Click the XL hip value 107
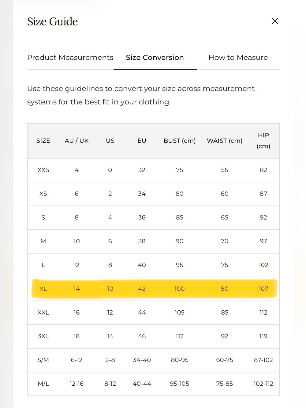 (263, 289)
